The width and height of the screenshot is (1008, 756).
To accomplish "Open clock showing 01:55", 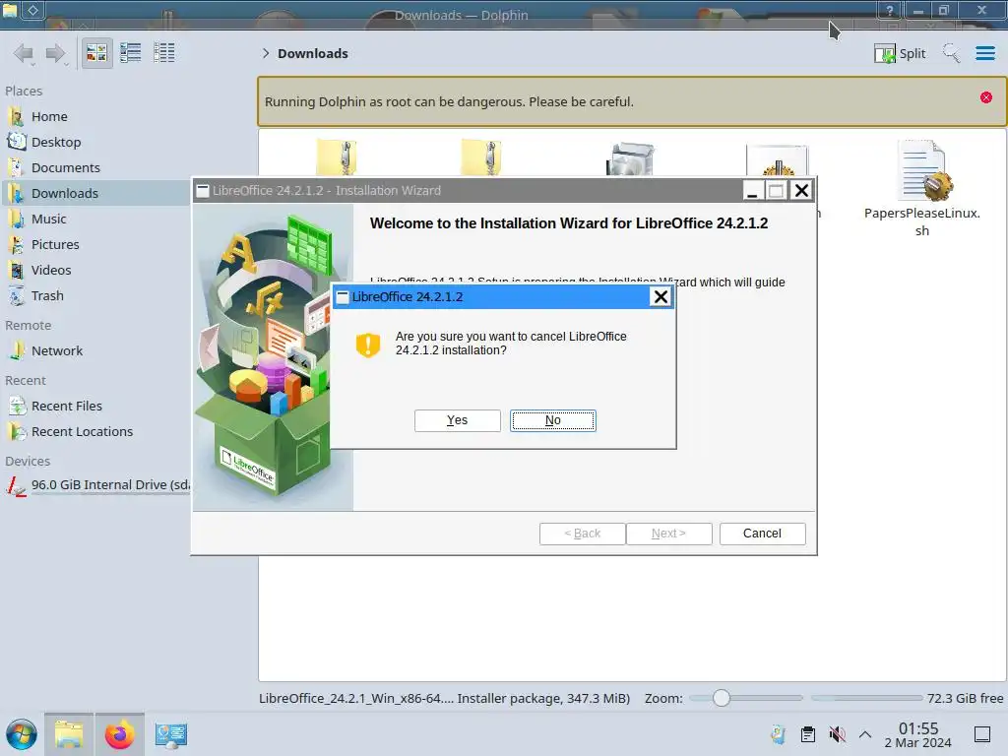I will [x=918, y=734].
